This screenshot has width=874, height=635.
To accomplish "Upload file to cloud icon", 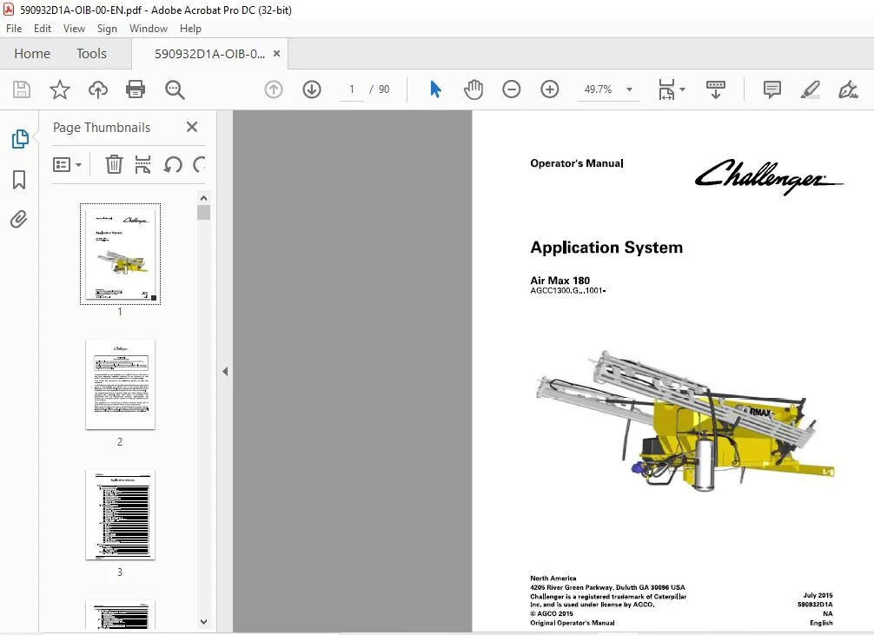I will (x=98, y=89).
